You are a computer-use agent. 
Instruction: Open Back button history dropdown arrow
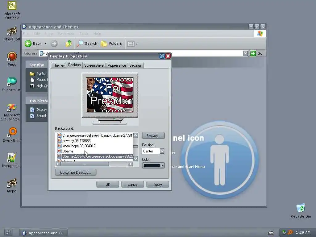point(46,44)
